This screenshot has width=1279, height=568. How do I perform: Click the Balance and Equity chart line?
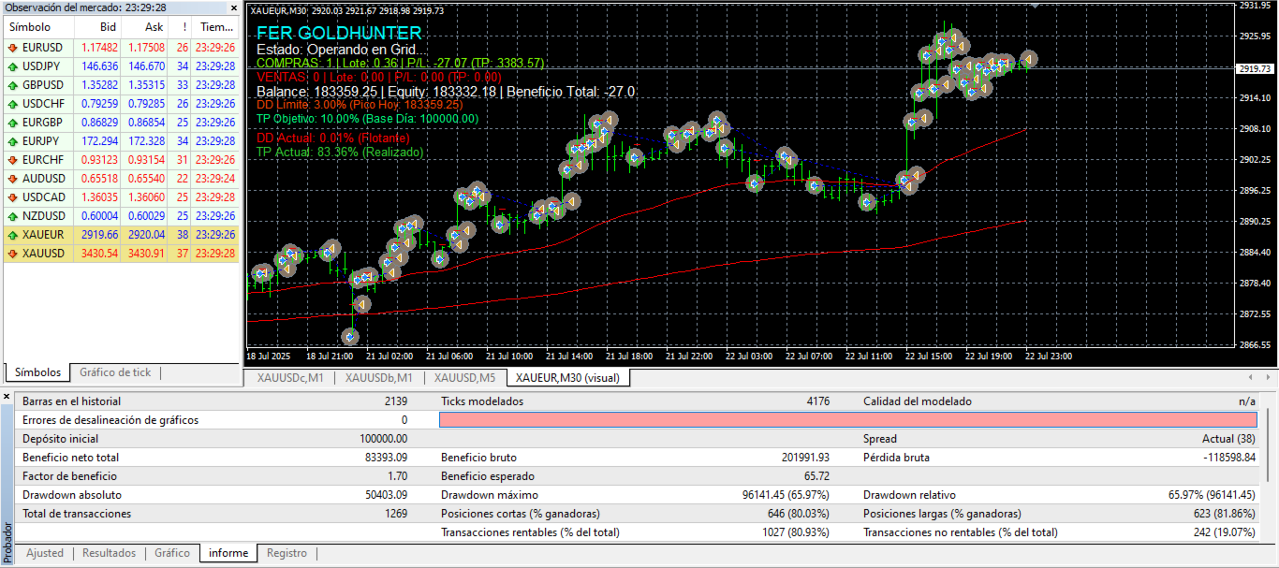[x=446, y=92]
